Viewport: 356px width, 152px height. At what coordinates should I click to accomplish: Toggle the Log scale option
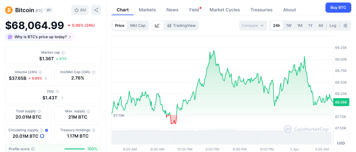pos(333,25)
